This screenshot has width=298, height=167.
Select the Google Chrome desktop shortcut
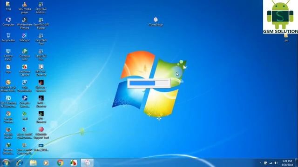(8, 117)
